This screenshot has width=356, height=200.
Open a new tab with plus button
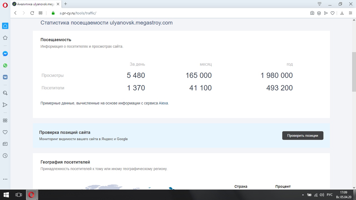(x=66, y=4)
